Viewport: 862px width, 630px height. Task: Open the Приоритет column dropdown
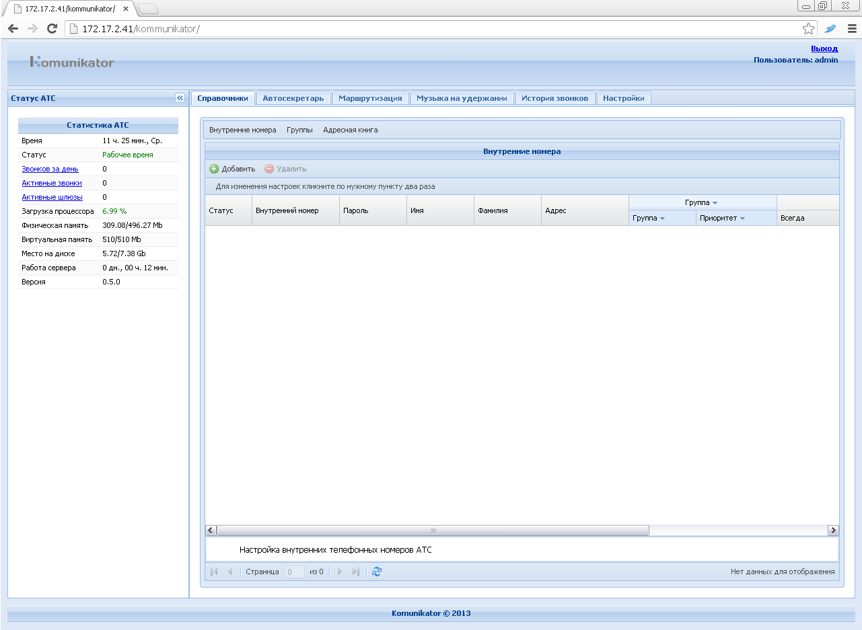click(742, 219)
